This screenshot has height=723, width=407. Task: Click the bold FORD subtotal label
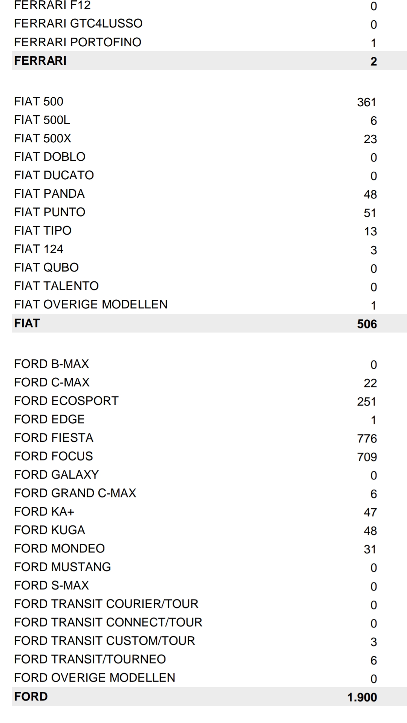pyautogui.click(x=31, y=696)
